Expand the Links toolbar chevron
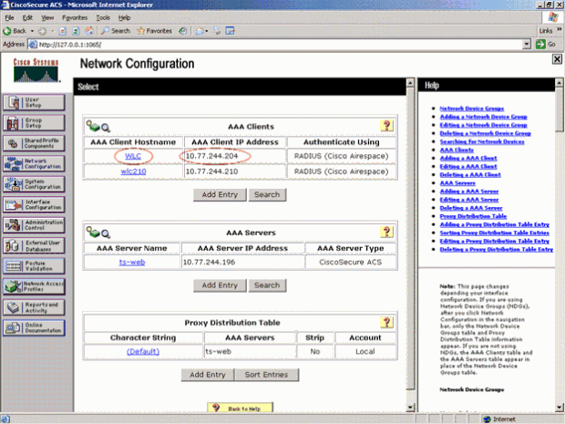This screenshot has height=424, width=565. coord(560,30)
